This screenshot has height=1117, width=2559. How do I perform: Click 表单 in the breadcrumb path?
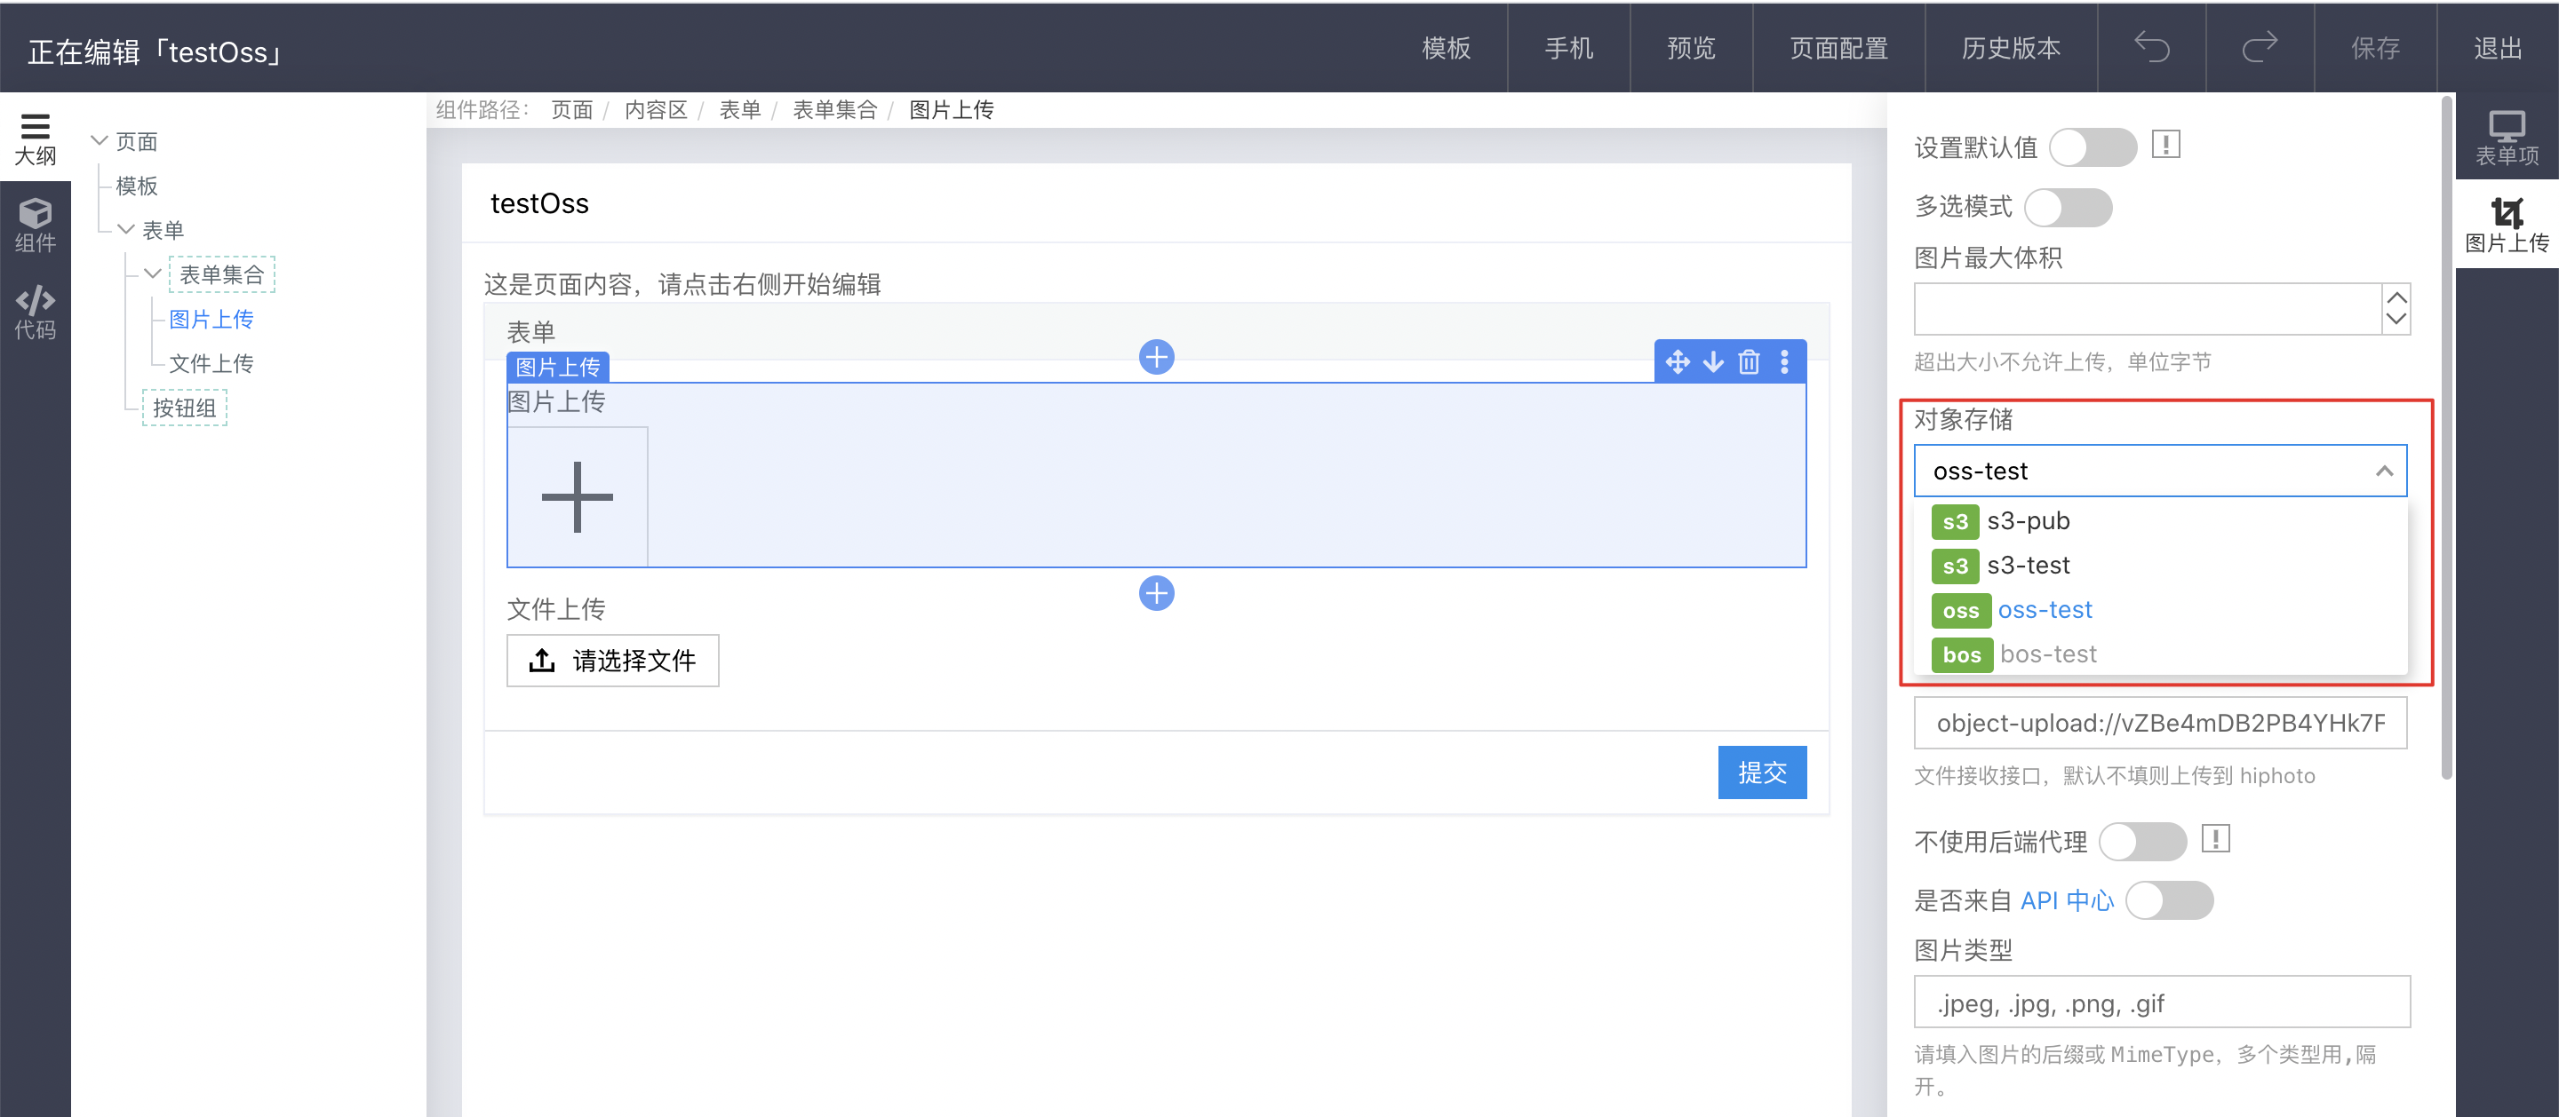[x=740, y=109]
